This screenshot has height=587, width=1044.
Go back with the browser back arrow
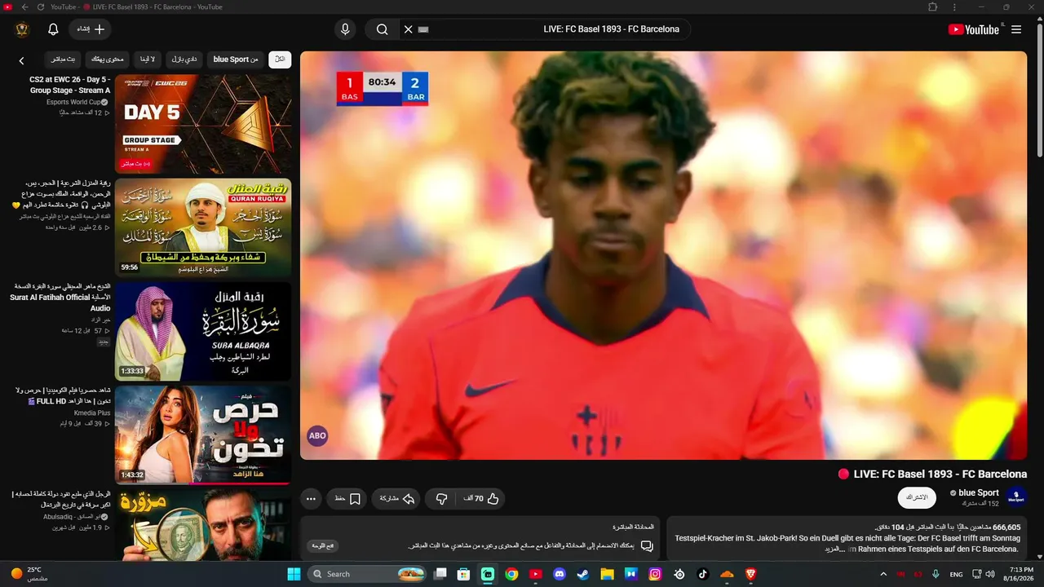click(x=24, y=7)
